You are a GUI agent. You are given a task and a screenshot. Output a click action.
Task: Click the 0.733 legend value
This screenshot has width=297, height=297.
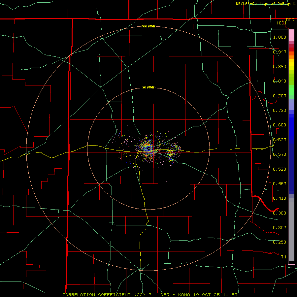tap(280, 111)
